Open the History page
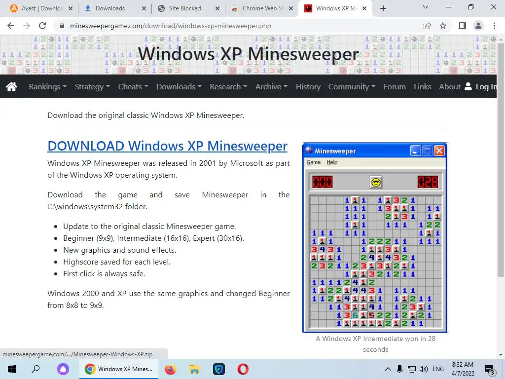The height and width of the screenshot is (379, 505). pos(308,87)
